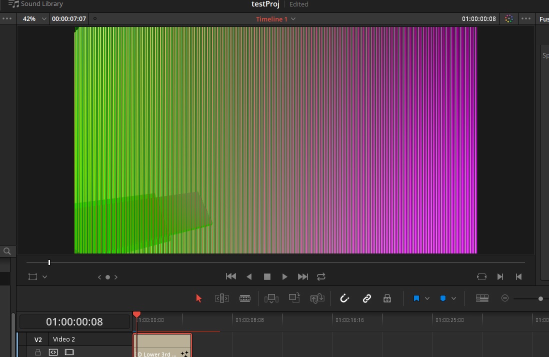
Task: Open the Timeline 1 selector dropdown
Action: tap(276, 19)
